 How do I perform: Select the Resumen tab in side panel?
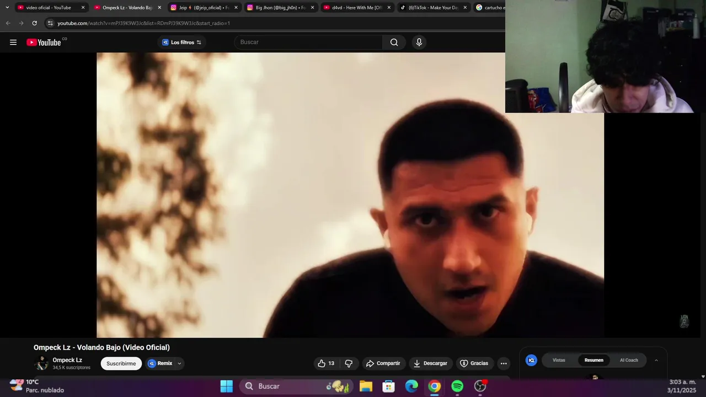coord(593,360)
